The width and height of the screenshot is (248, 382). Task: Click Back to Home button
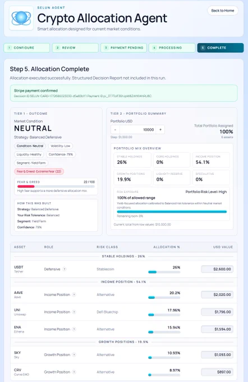pyautogui.click(x=222, y=11)
